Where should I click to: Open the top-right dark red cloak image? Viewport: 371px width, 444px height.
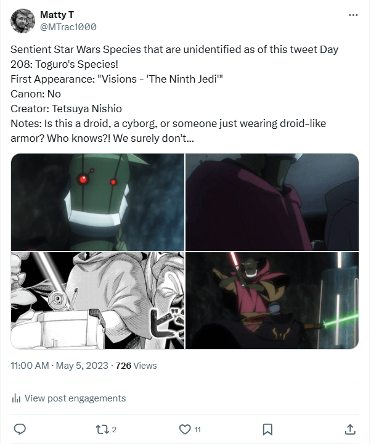[x=272, y=201]
